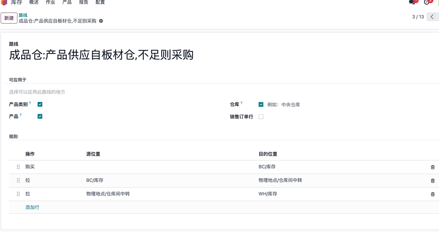Open the 报告 menu
Viewport: 439px width, 232px height.
click(84, 2)
